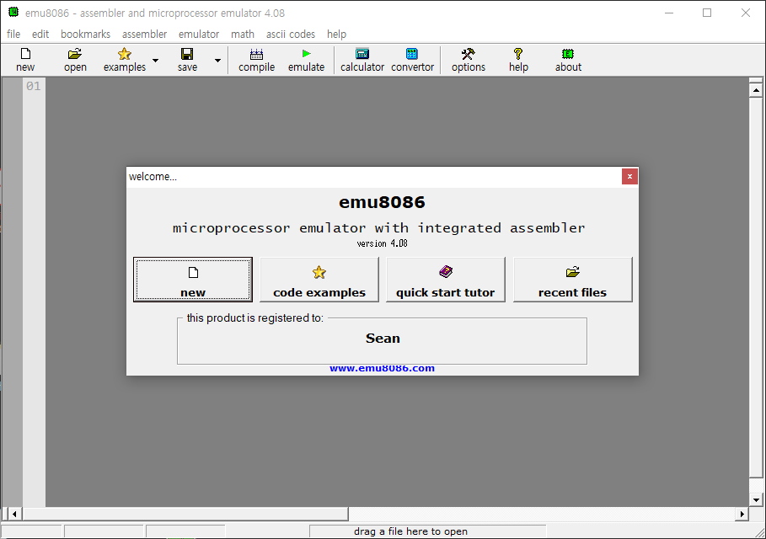This screenshot has width=766, height=539.
Task: Click line number 01 in the gutter
Action: [33, 87]
